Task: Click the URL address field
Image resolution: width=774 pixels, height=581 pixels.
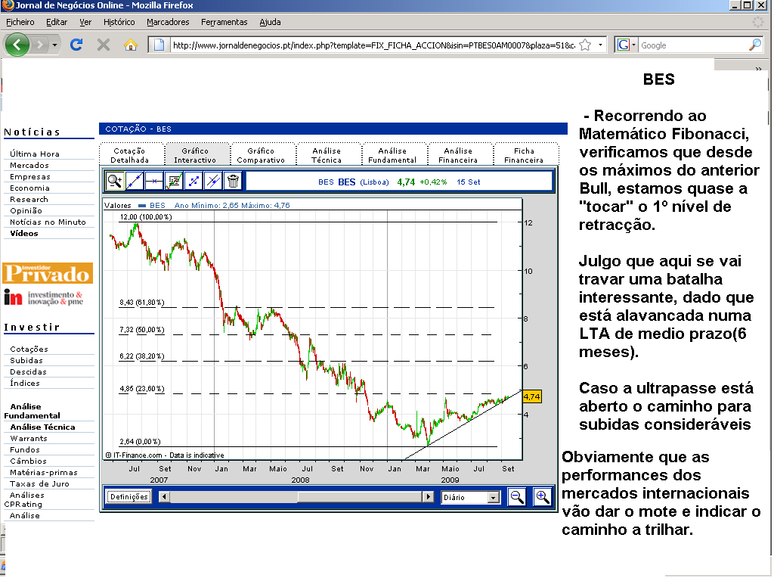Action: (373, 45)
